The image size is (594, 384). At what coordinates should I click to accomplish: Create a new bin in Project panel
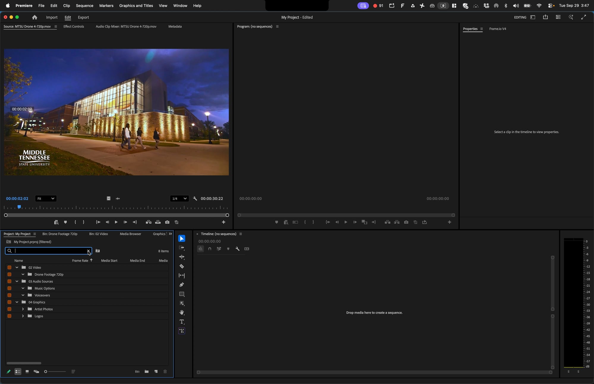(x=146, y=372)
